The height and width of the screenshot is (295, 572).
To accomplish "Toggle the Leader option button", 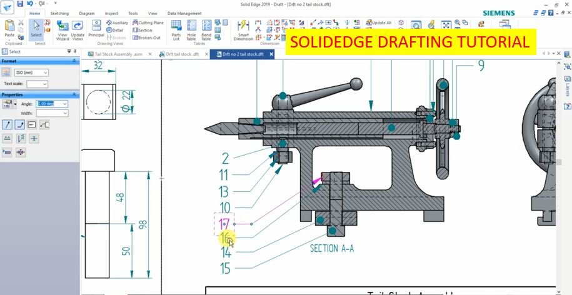I will tap(8, 124).
